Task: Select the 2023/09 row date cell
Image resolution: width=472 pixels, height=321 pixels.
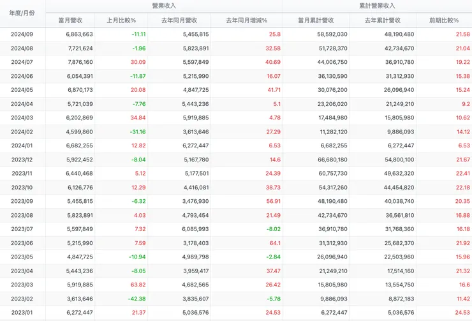Action: (22, 201)
